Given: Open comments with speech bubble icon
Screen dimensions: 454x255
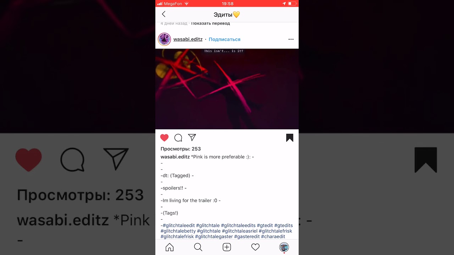Looking at the screenshot, I should point(178,138).
